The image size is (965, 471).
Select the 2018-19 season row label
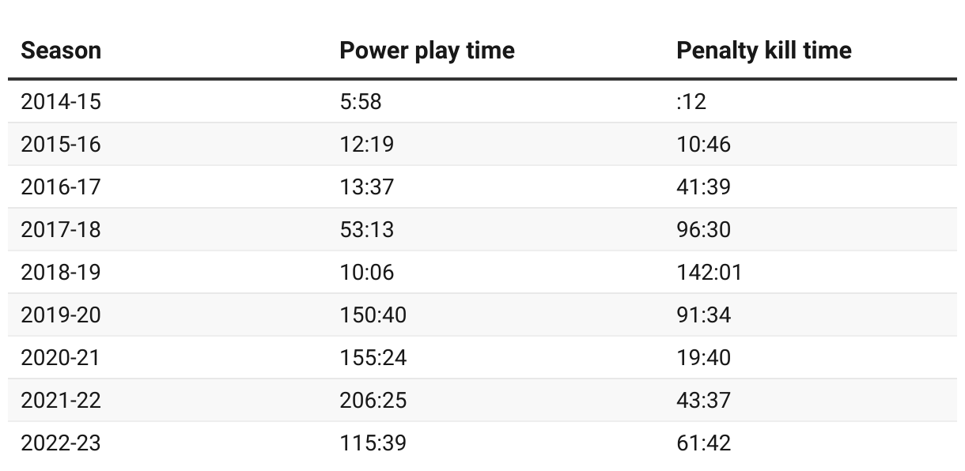pos(61,272)
